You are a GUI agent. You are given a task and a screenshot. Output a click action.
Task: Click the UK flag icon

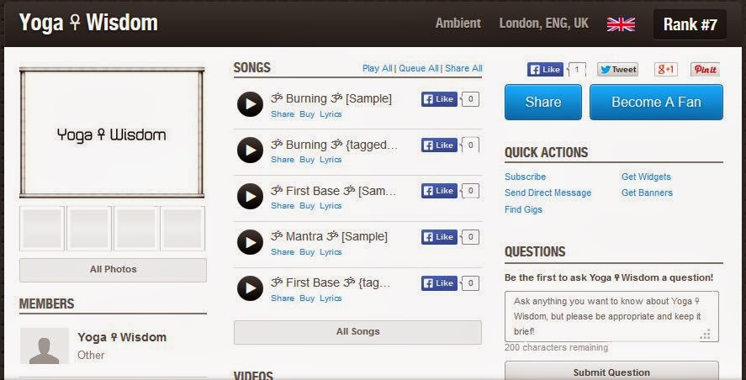pyautogui.click(x=621, y=24)
